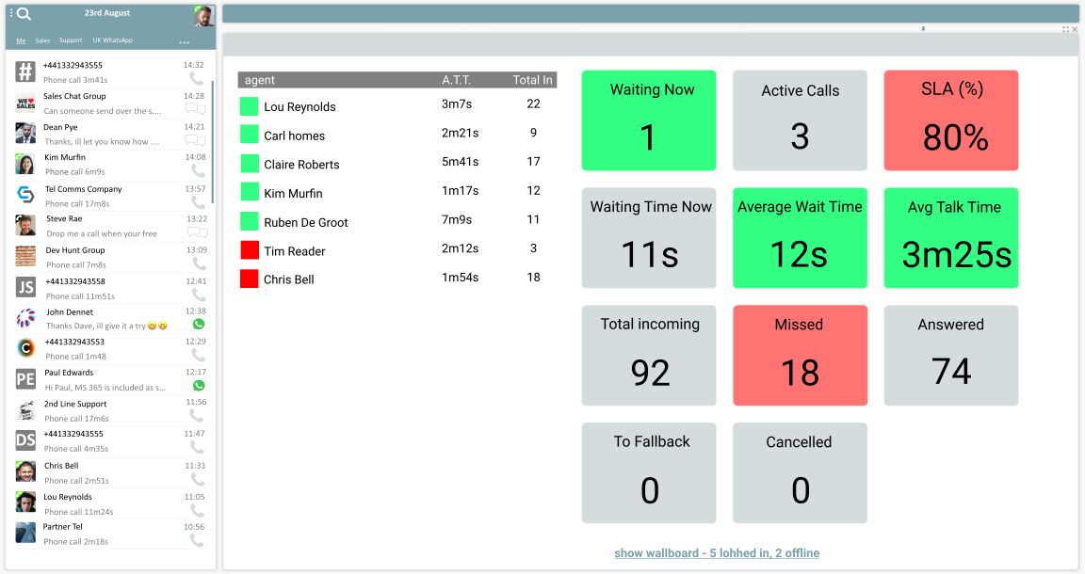Click the Missed calls tile
This screenshot has height=574, width=1085.
(x=800, y=355)
